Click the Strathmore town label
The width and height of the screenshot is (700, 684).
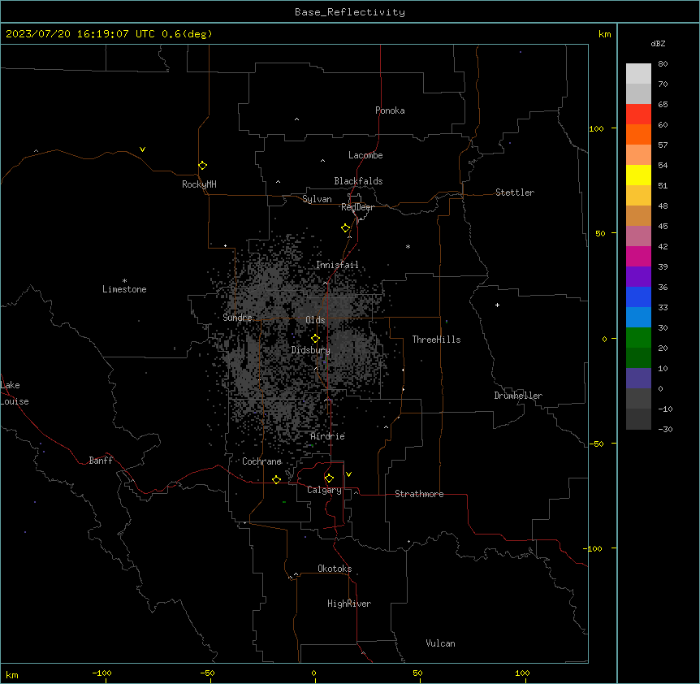(419, 494)
